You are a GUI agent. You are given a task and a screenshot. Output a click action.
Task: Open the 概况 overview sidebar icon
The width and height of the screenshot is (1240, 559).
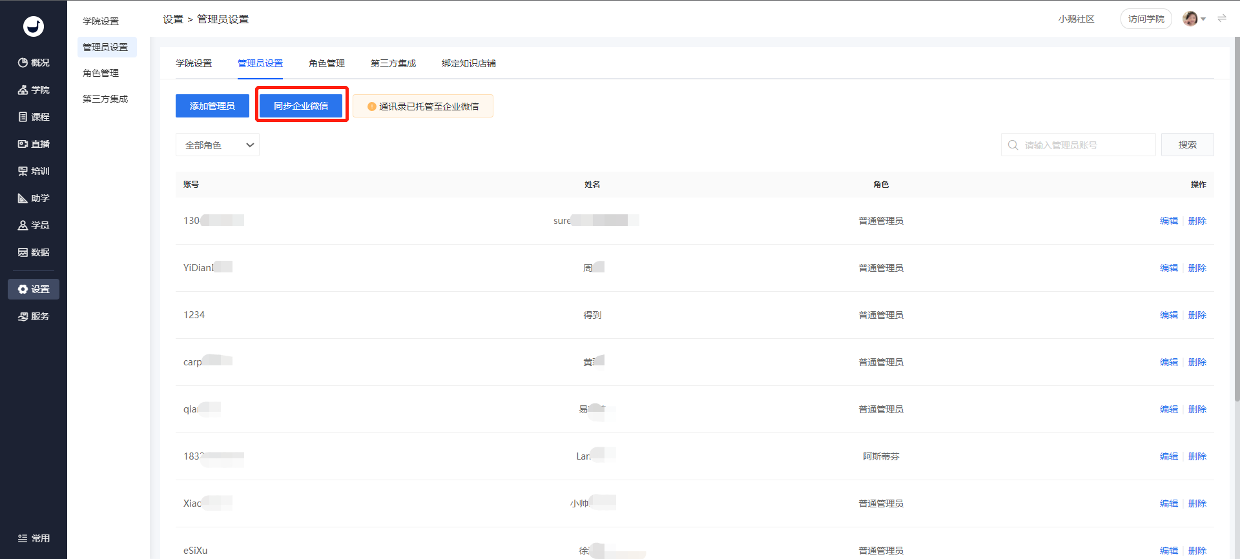point(34,63)
